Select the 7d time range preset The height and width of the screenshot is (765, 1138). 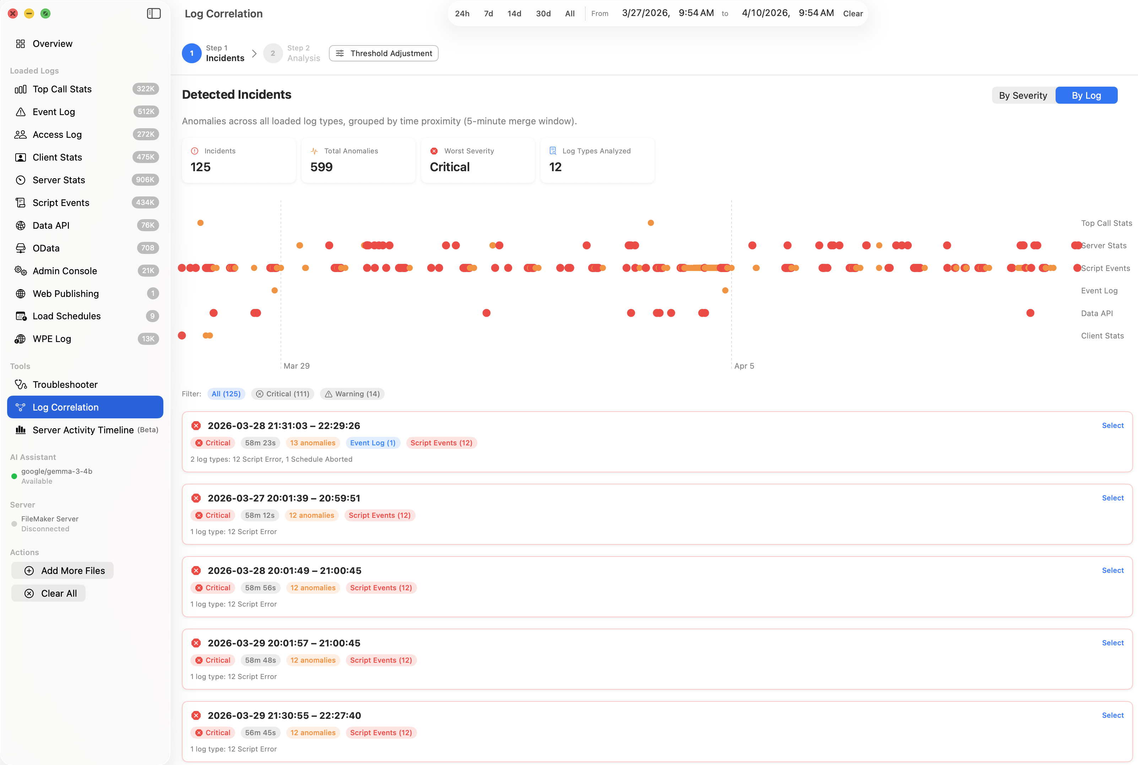click(x=488, y=13)
